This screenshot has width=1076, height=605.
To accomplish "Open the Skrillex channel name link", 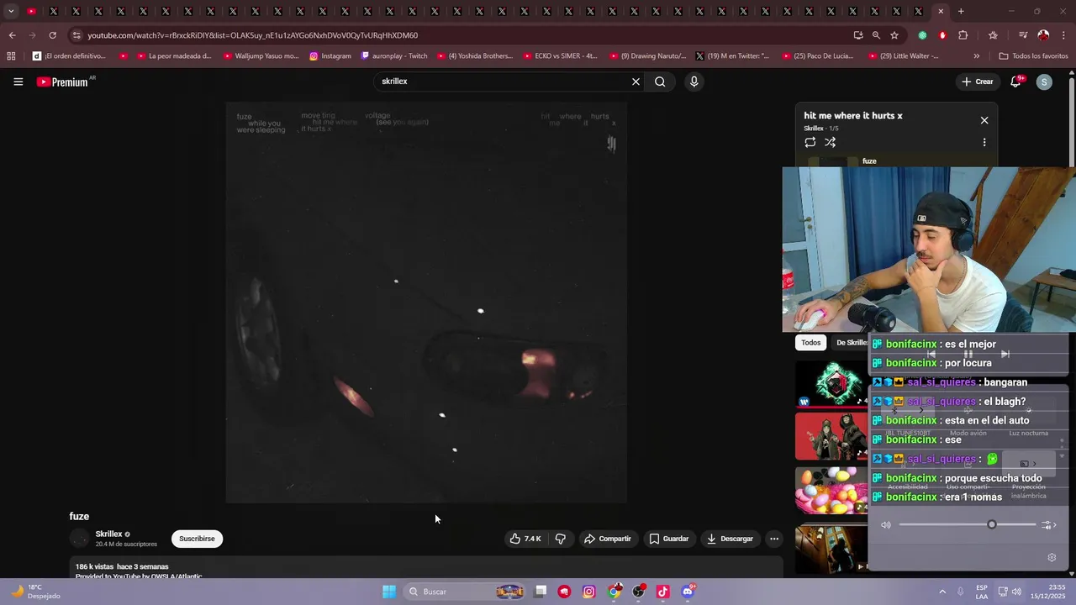I will point(108,534).
